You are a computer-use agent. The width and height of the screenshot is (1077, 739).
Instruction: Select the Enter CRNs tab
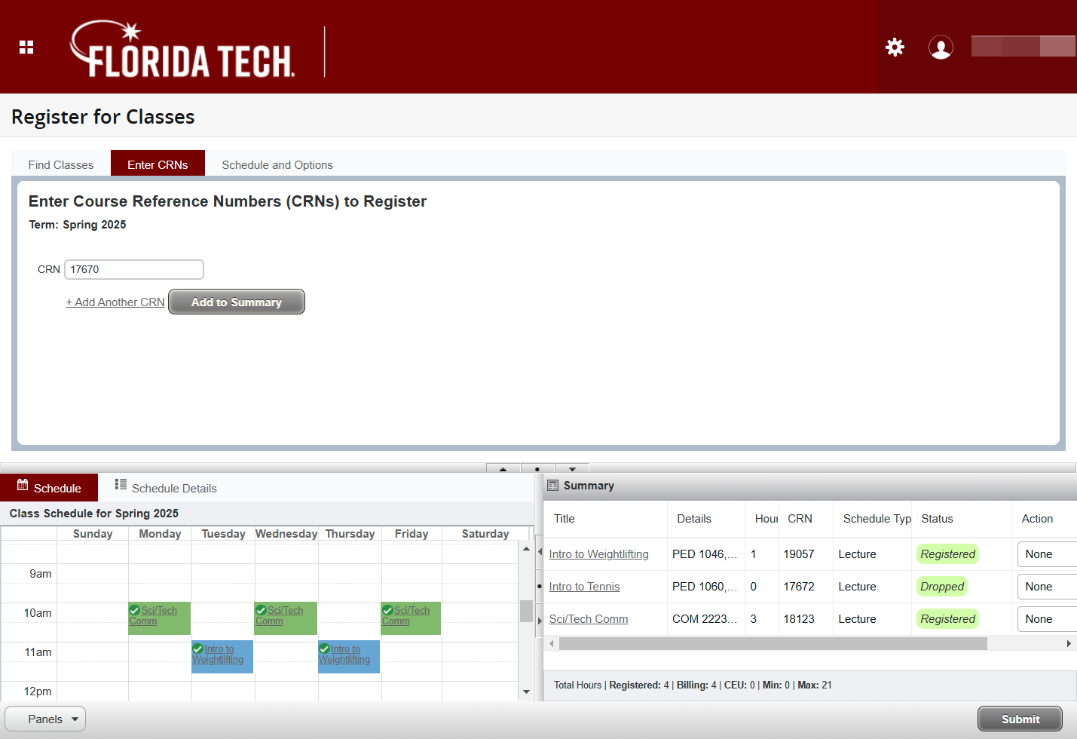click(158, 164)
